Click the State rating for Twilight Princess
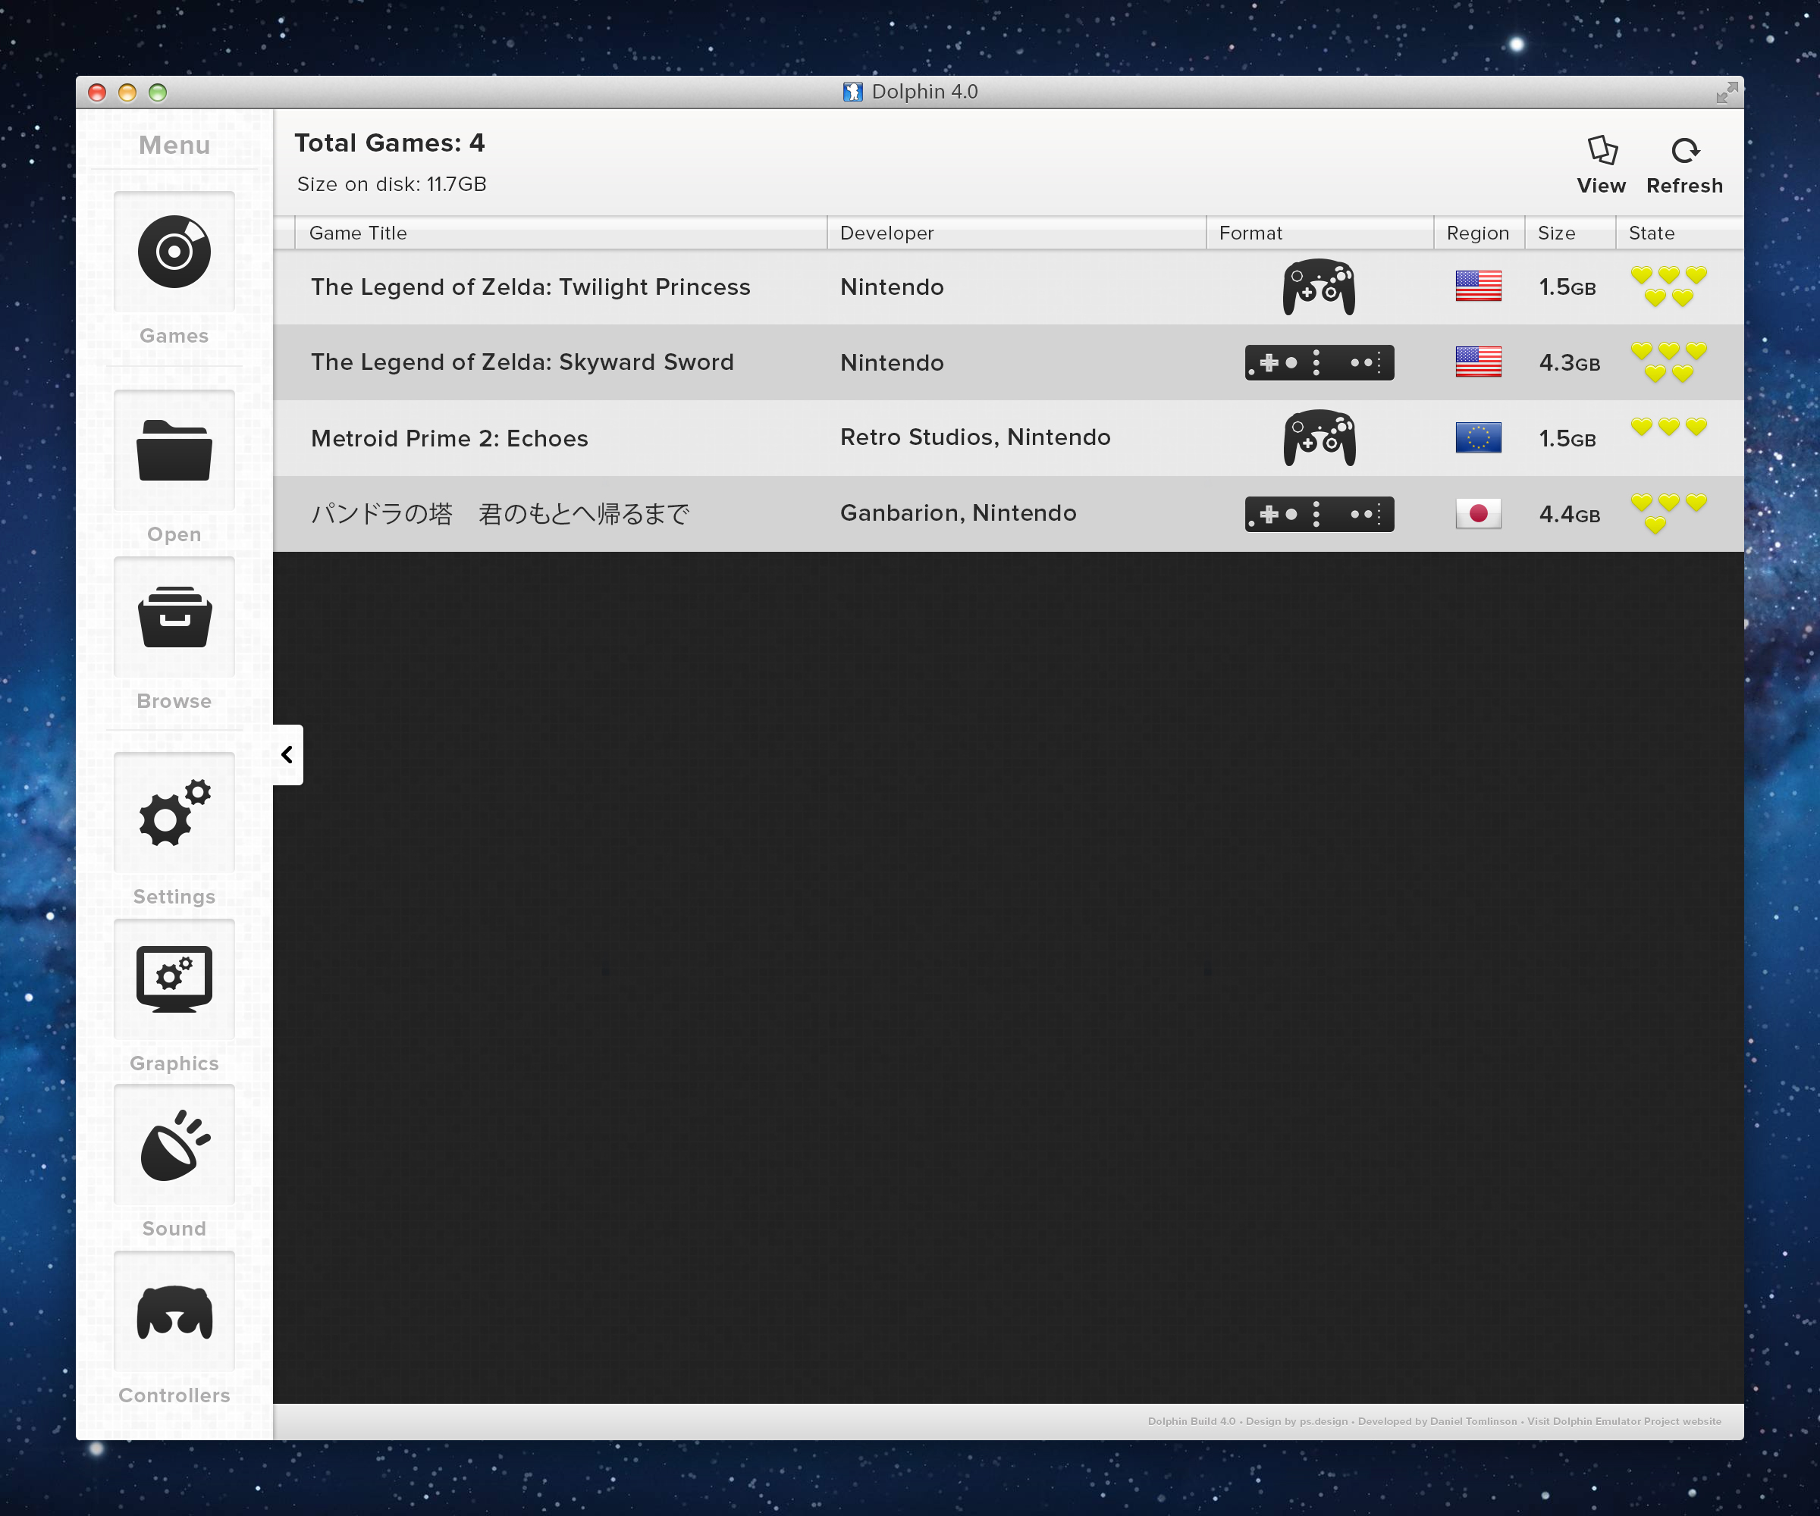Viewport: 1820px width, 1516px height. point(1663,287)
